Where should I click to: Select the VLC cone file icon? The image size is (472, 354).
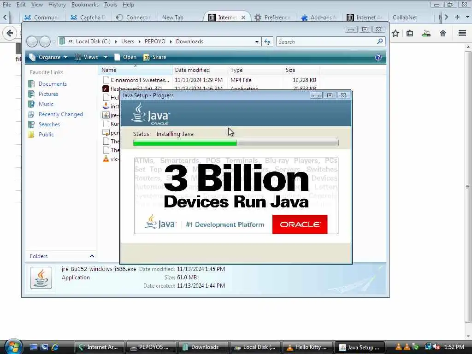106,159
